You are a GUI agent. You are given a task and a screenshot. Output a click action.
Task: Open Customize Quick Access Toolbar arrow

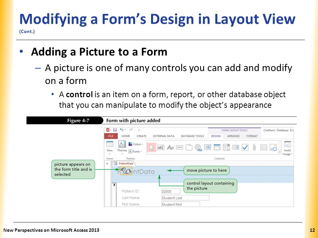point(139,130)
